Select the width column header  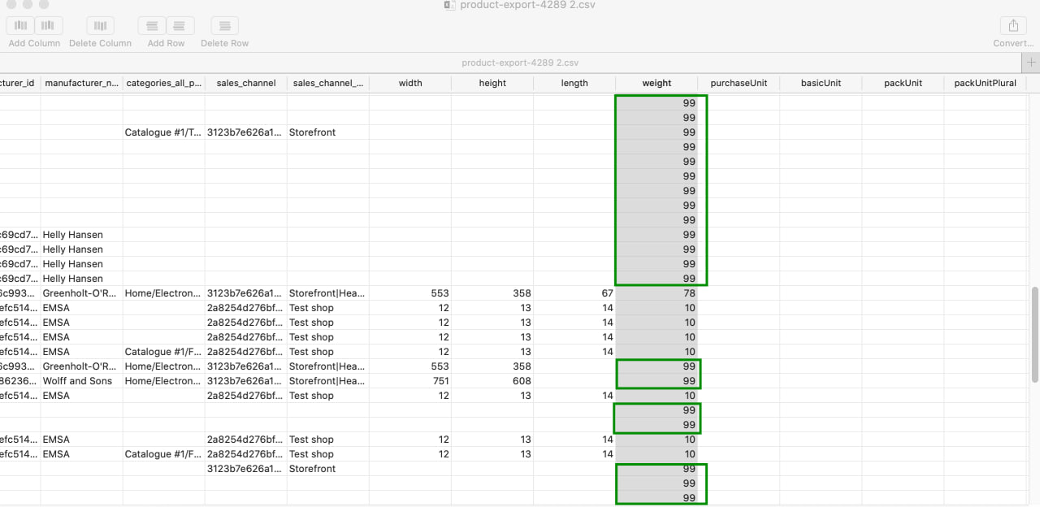click(410, 82)
